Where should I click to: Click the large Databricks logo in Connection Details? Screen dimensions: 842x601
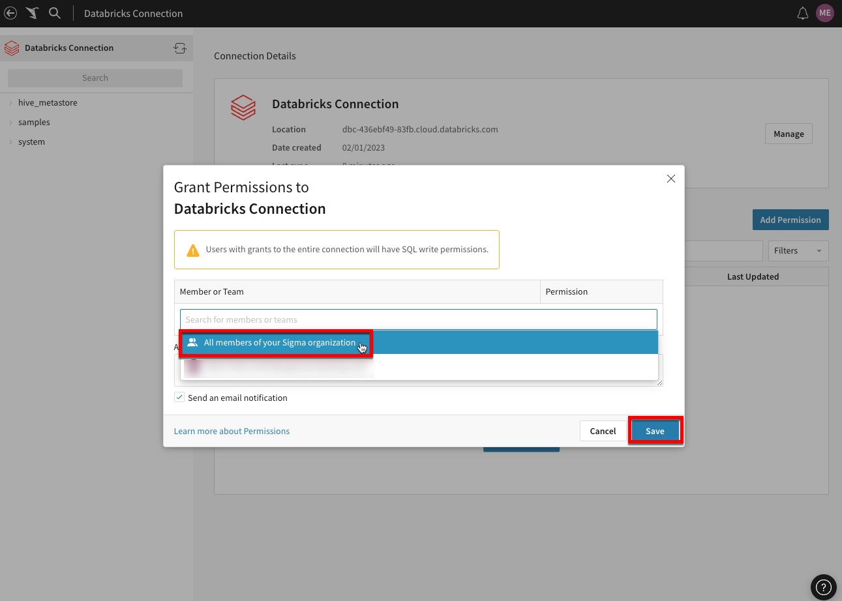coord(243,108)
